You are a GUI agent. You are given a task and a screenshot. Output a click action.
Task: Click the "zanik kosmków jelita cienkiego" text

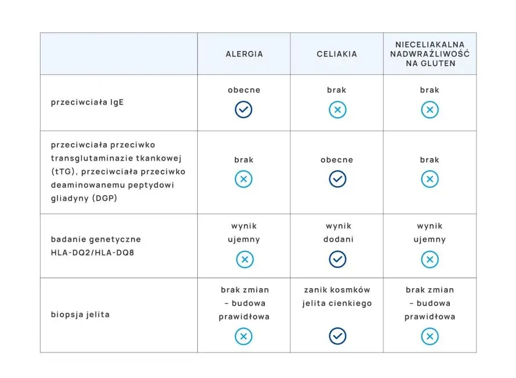click(337, 296)
